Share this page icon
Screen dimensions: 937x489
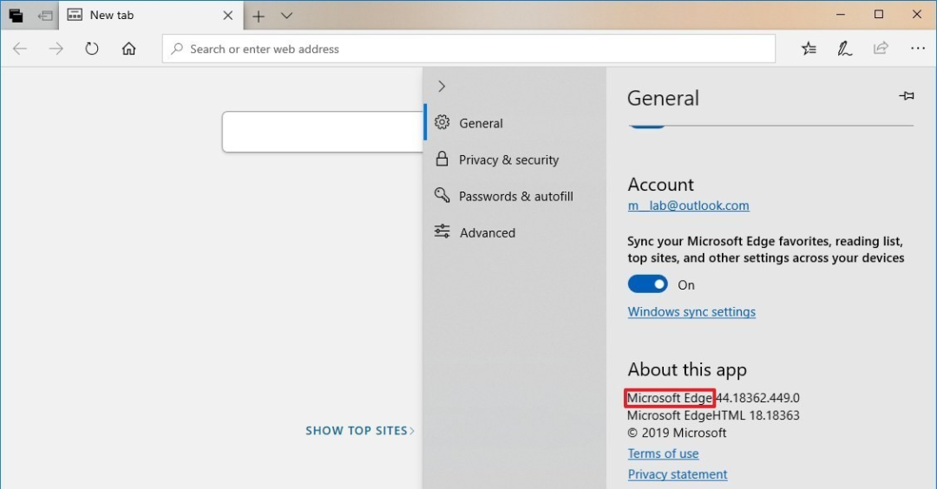881,48
